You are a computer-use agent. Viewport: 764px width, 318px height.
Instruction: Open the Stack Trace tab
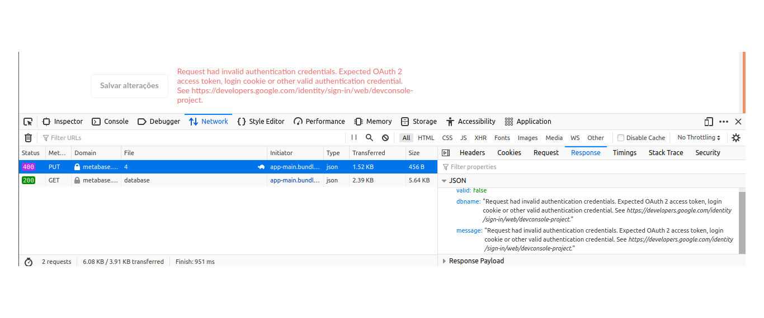coord(666,153)
